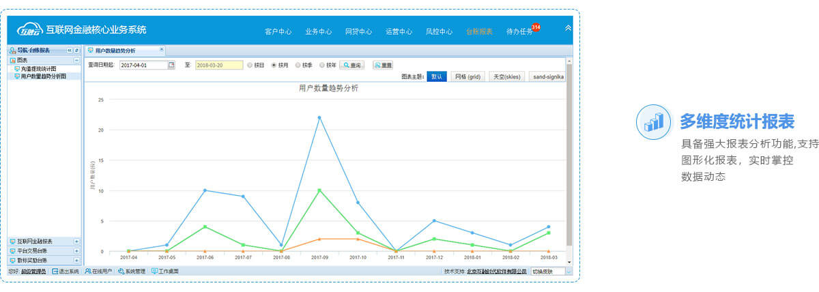Screen dimensions: 819x292
Task: Click the calendar icon beside the start date
Action: [172, 65]
